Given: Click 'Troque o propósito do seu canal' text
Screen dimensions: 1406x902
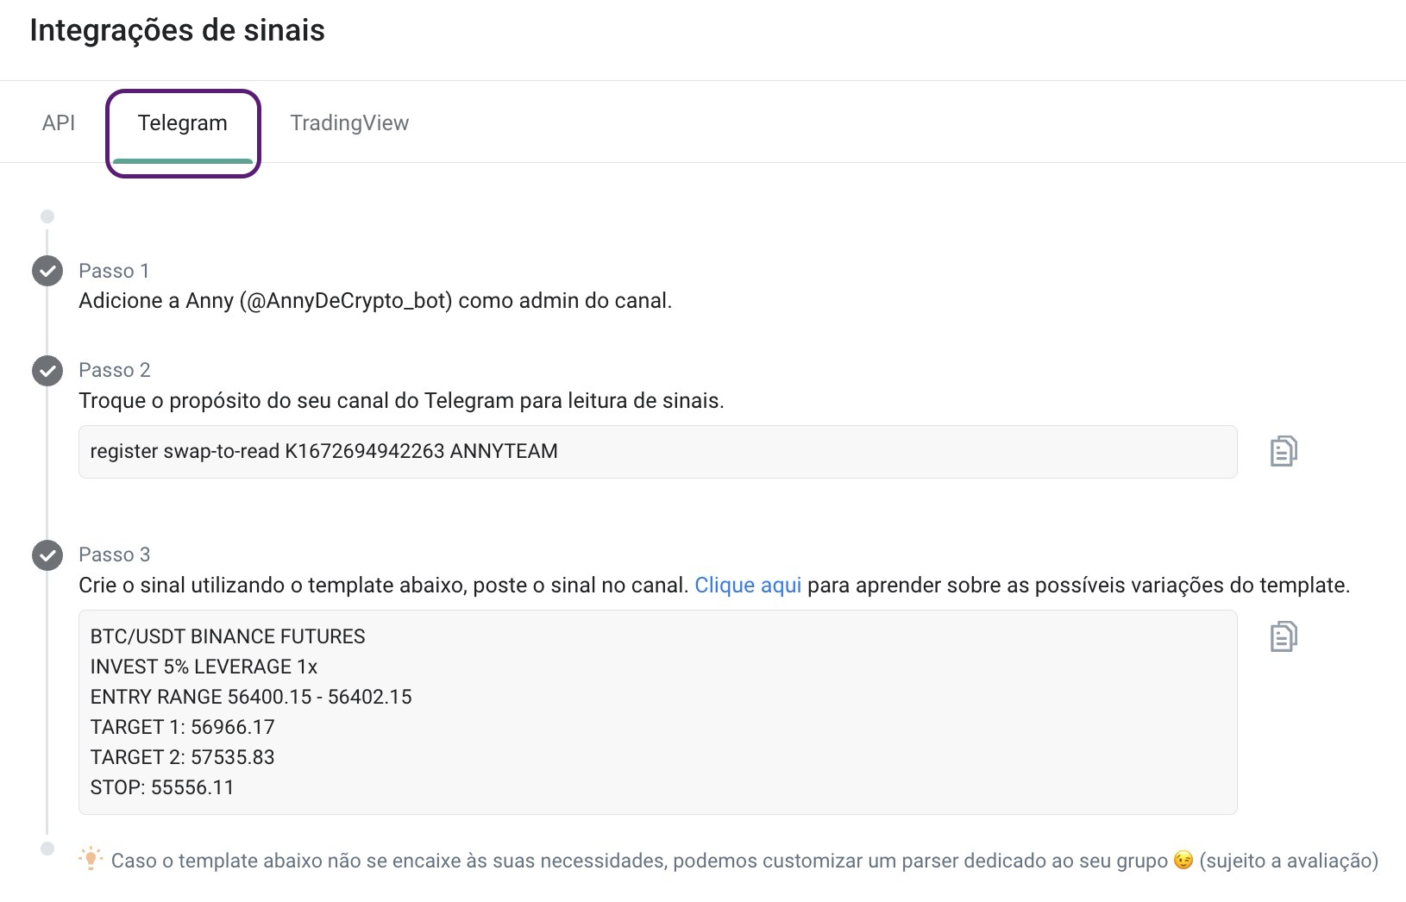Looking at the screenshot, I should [401, 400].
